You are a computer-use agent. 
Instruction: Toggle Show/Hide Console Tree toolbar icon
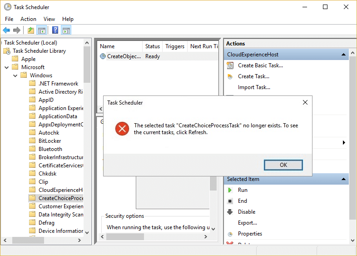[41, 30]
